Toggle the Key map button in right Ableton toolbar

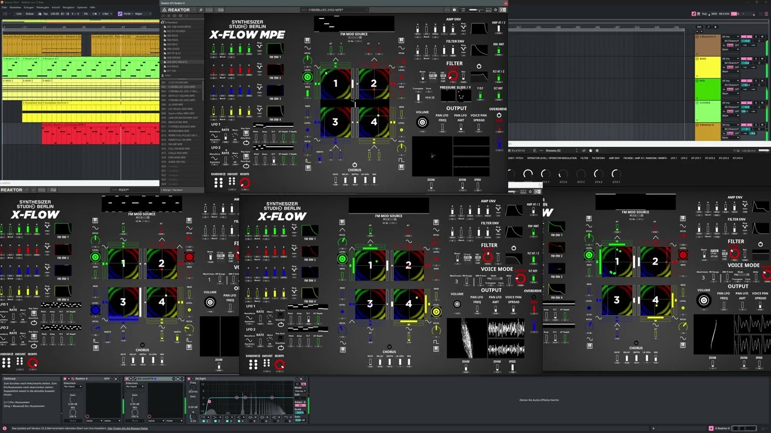(x=704, y=14)
